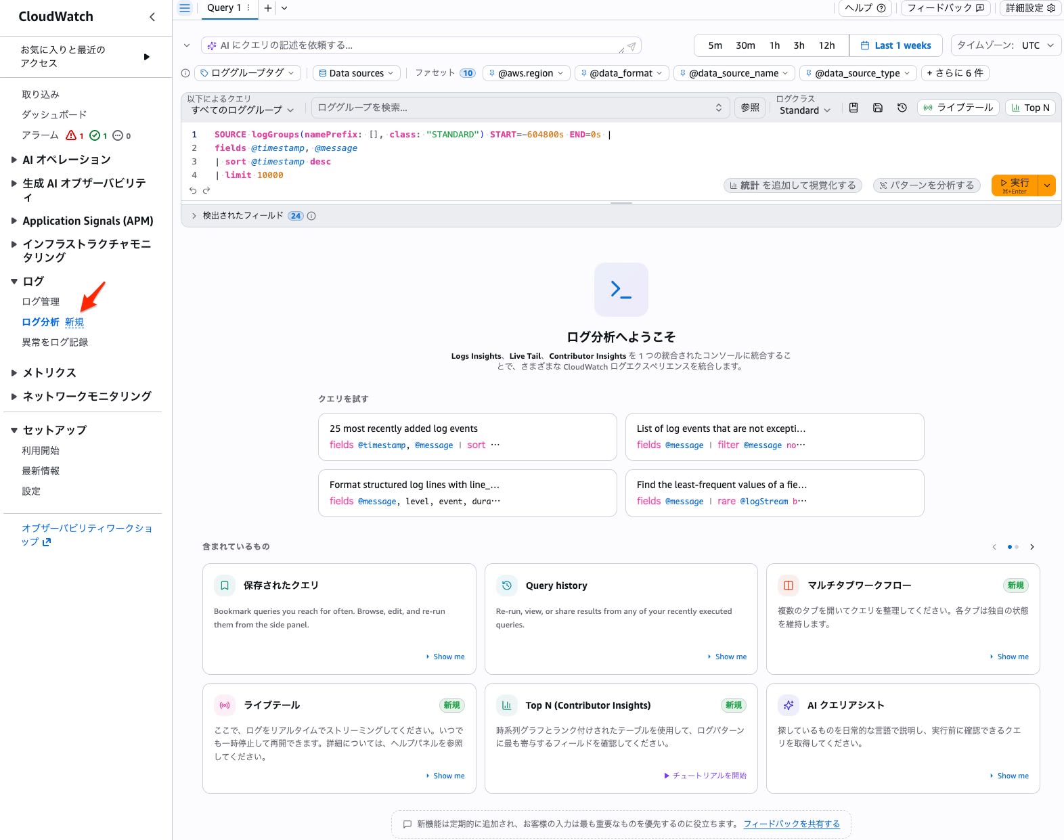Viewport: 1064px width, 840px height.
Task: Open Top N from the toolbar
Action: pos(1030,108)
